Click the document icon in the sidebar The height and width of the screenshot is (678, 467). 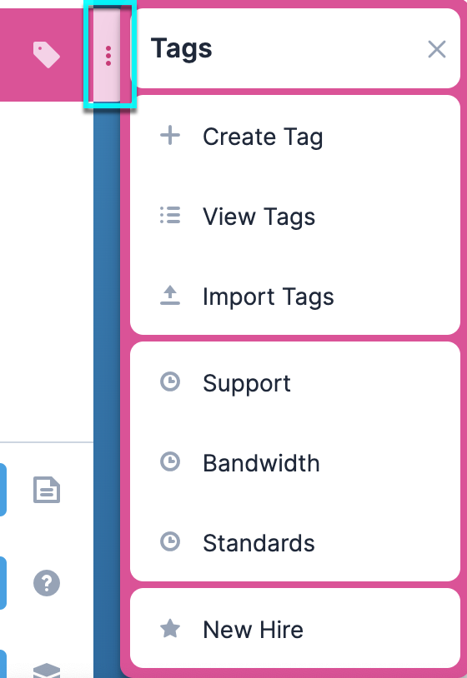tap(47, 490)
